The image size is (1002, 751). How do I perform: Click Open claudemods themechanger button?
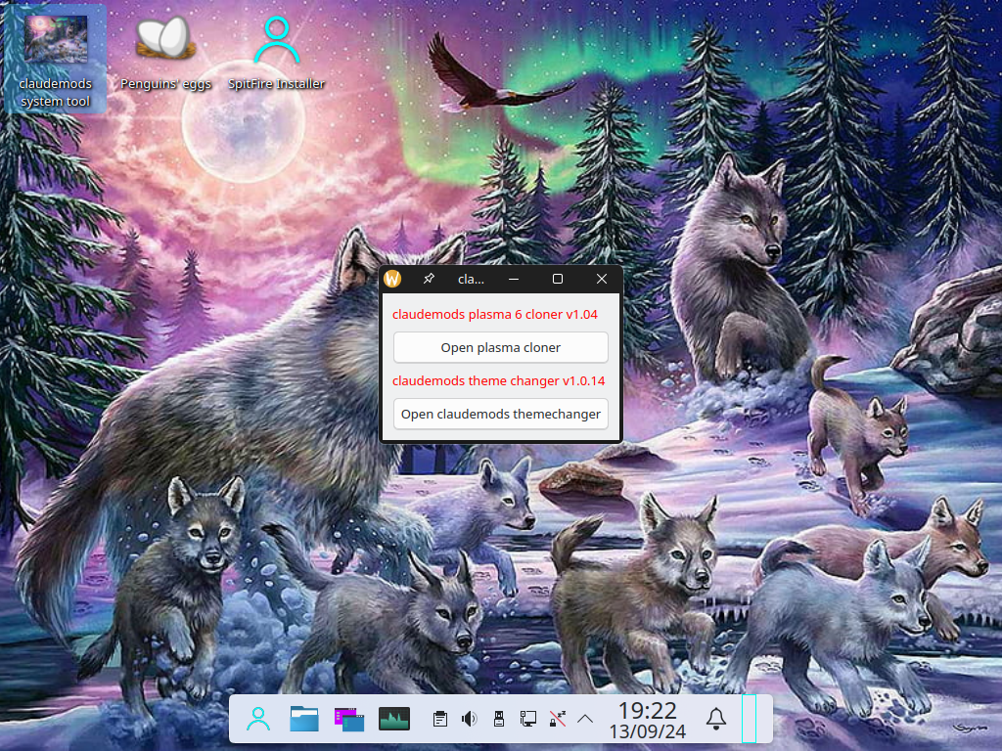coord(500,414)
